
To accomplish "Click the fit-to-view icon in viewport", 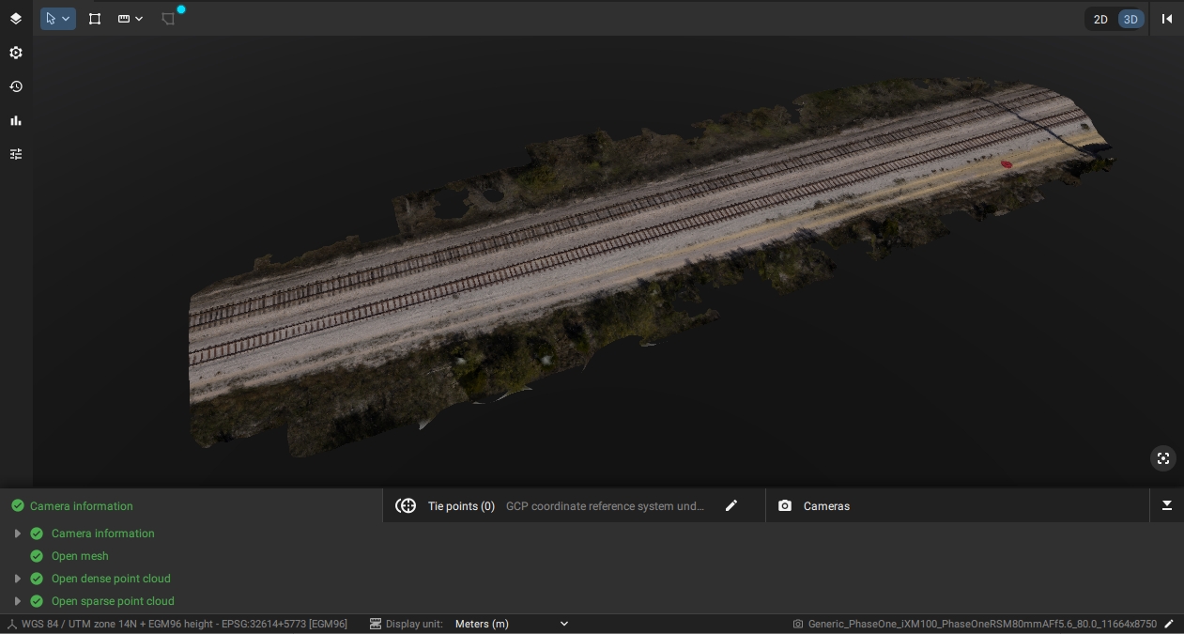I will [x=1163, y=458].
